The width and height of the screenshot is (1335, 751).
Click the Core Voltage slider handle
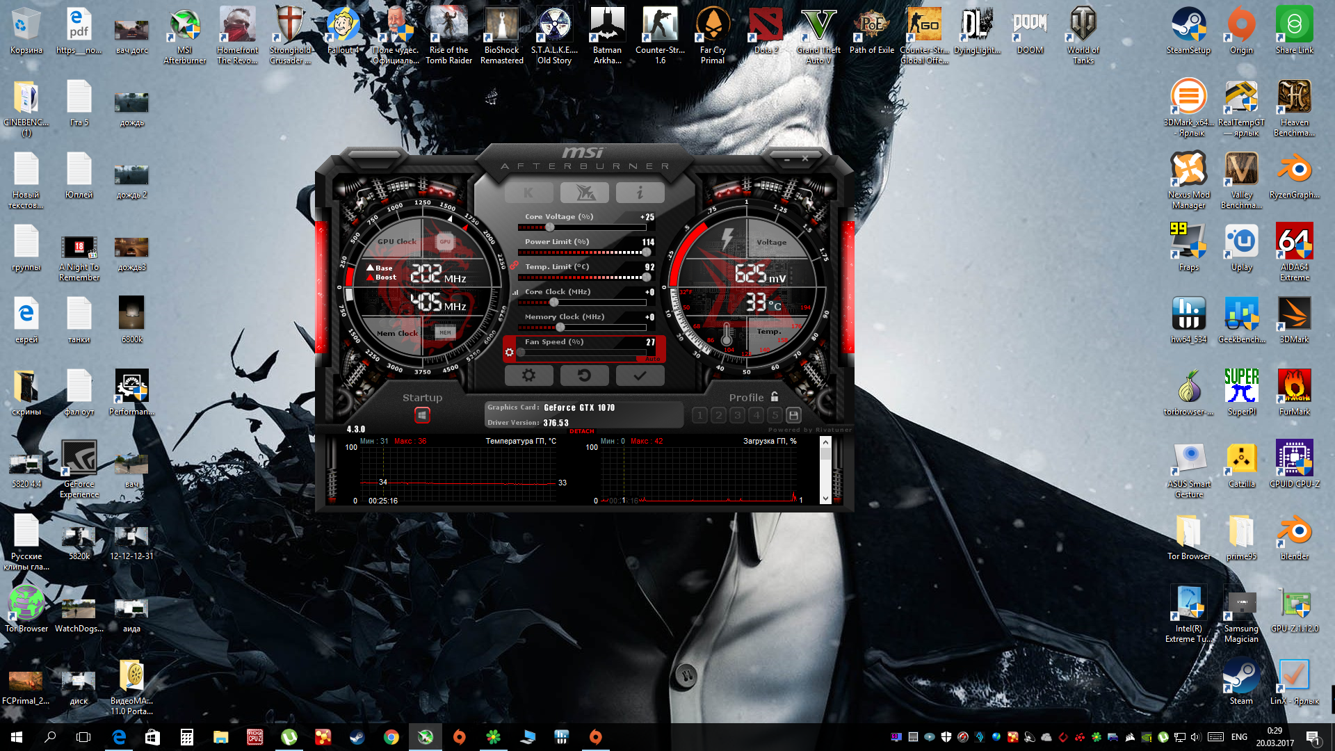[550, 227]
